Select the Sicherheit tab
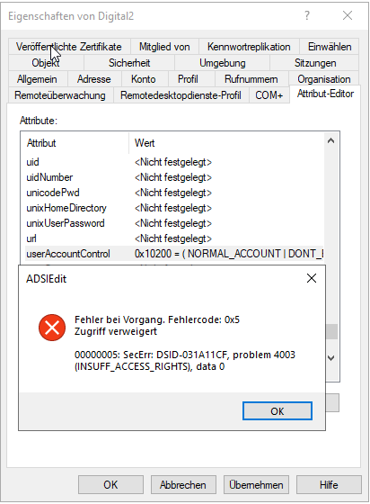 129,63
